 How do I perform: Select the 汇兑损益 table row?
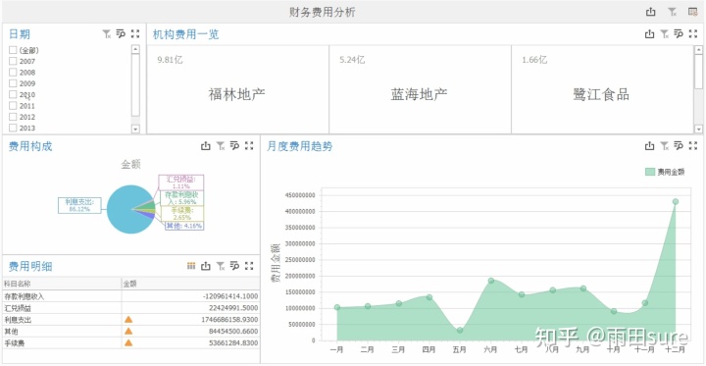[131, 308]
